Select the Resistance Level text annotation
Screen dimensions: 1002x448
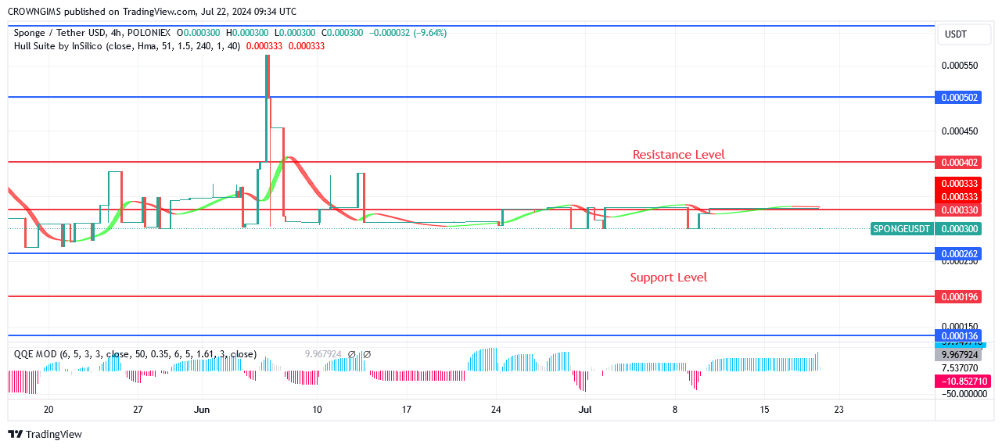pos(679,155)
